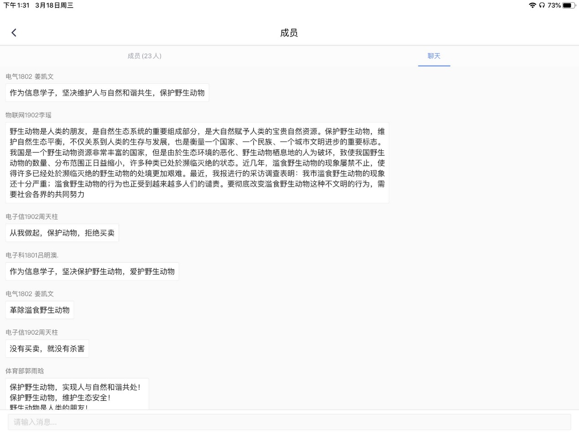Tap the back arrow icon
The image size is (579, 434).
coord(14,32)
